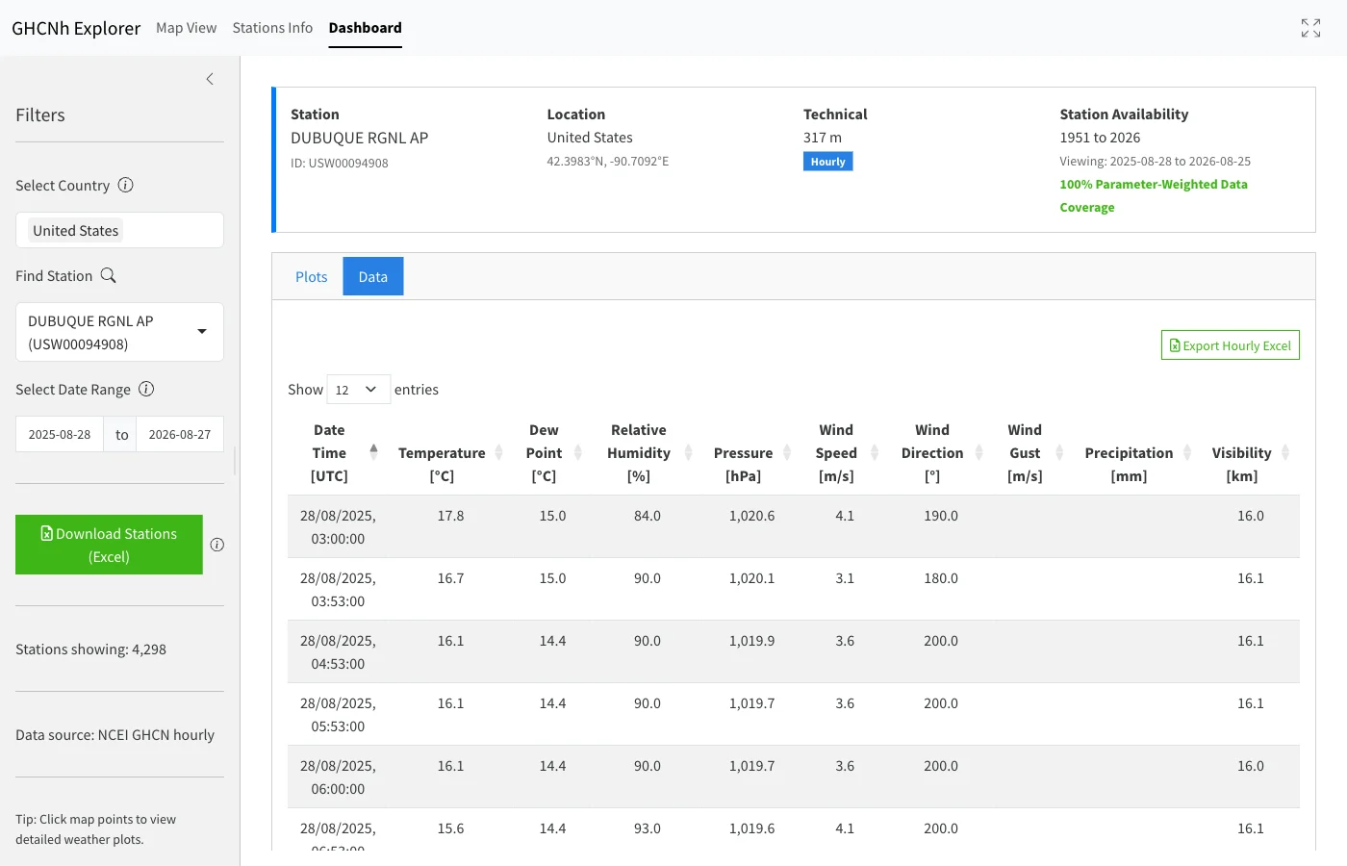Image resolution: width=1347 pixels, height=866 pixels.
Task: Click the GHCNh Explorer title link
Action: [x=76, y=28]
